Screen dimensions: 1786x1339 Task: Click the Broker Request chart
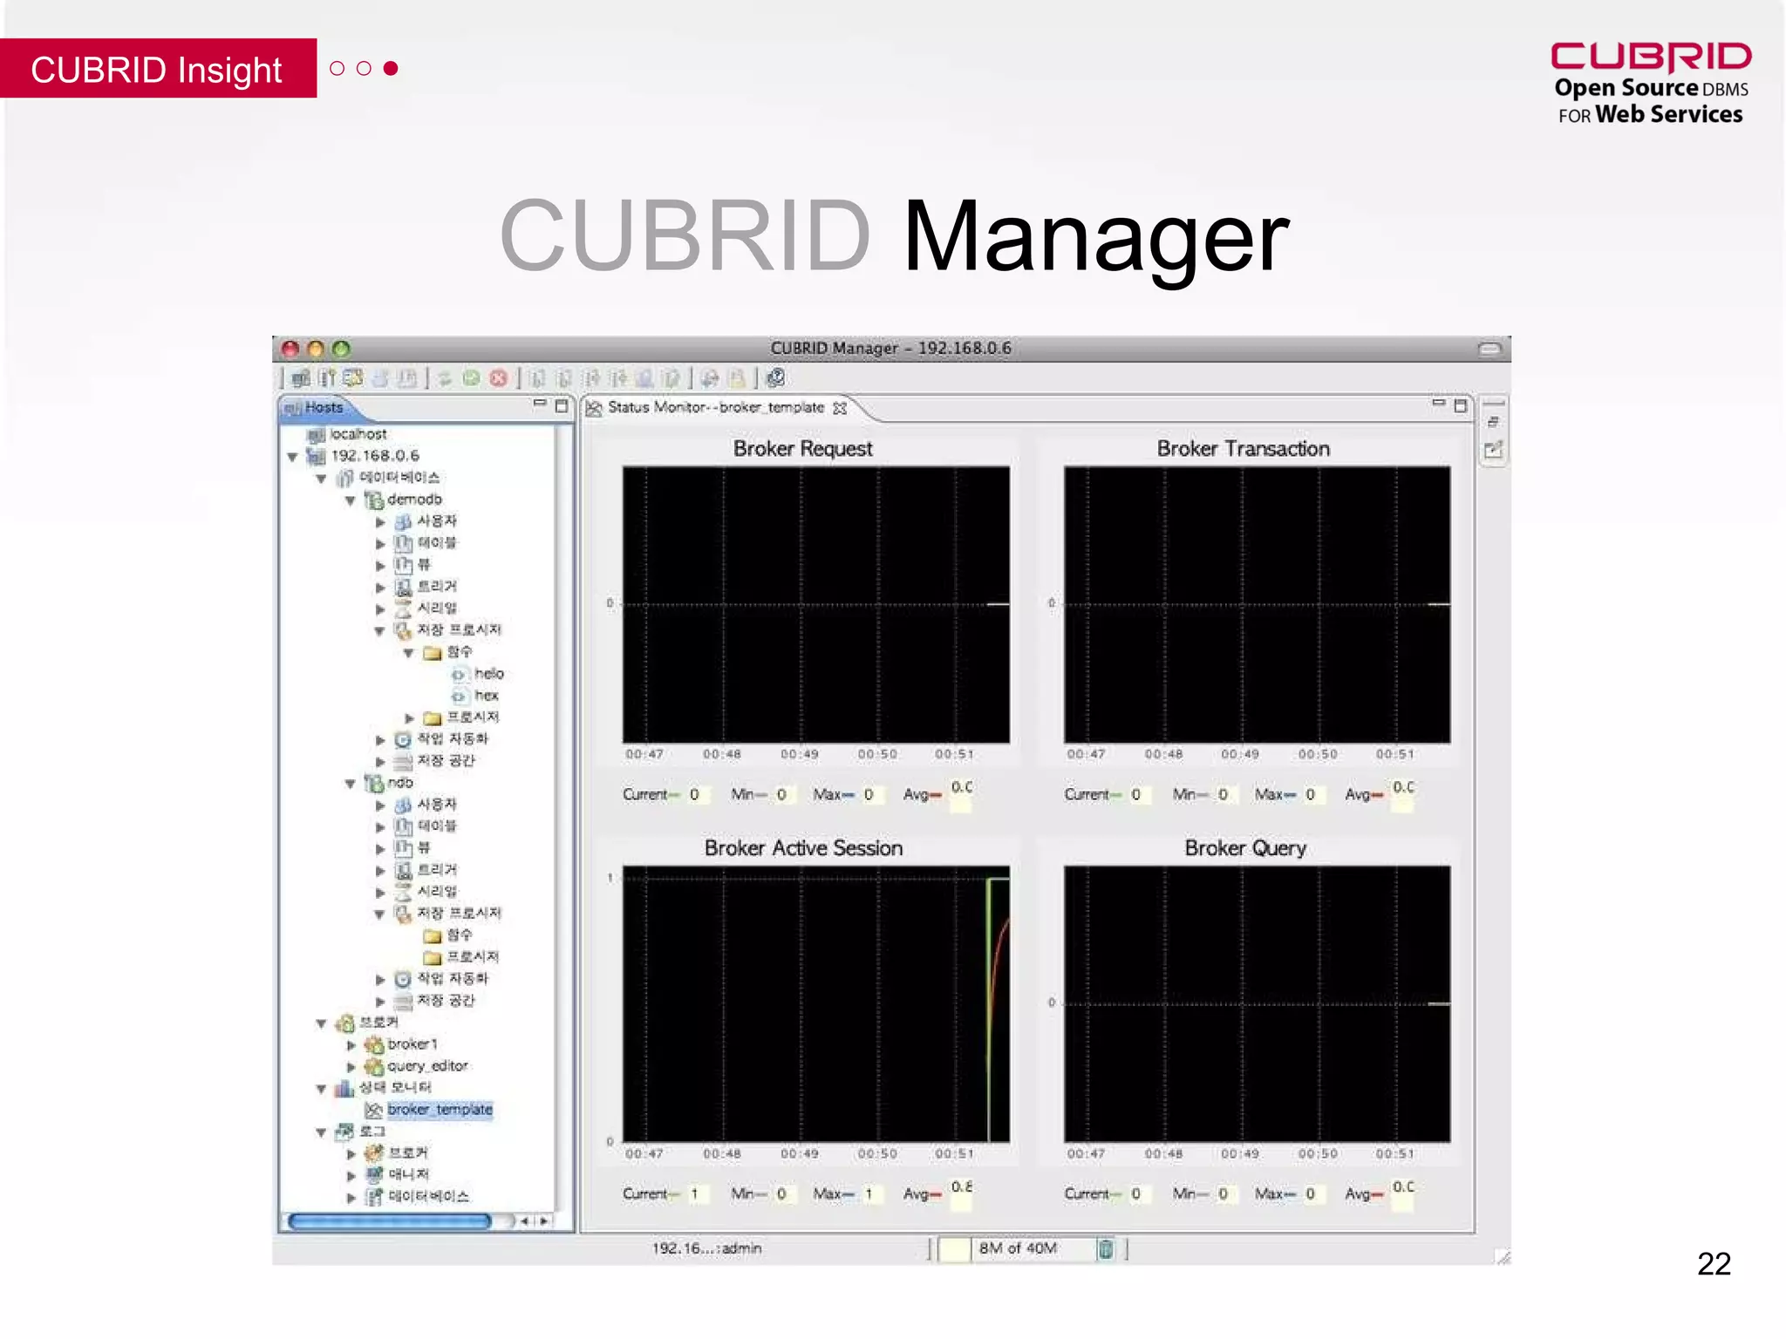816,604
